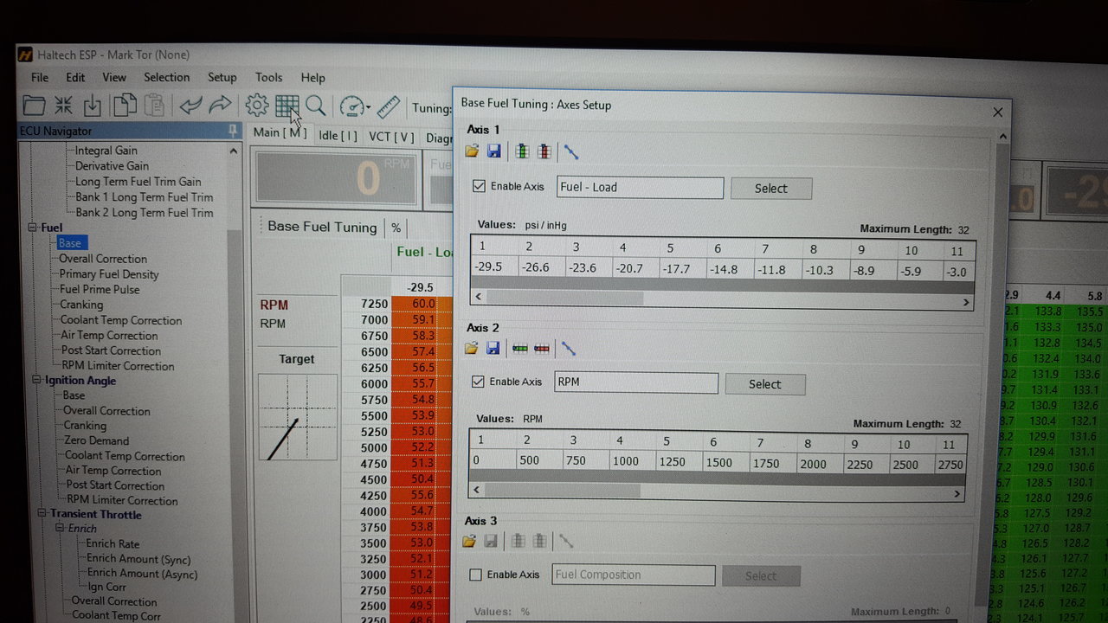1108x623 pixels.
Task: Open the Setup menu
Action: pos(222,77)
